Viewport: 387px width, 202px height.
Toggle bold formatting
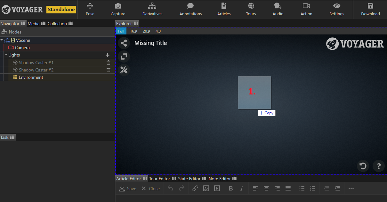pyautogui.click(x=231, y=189)
